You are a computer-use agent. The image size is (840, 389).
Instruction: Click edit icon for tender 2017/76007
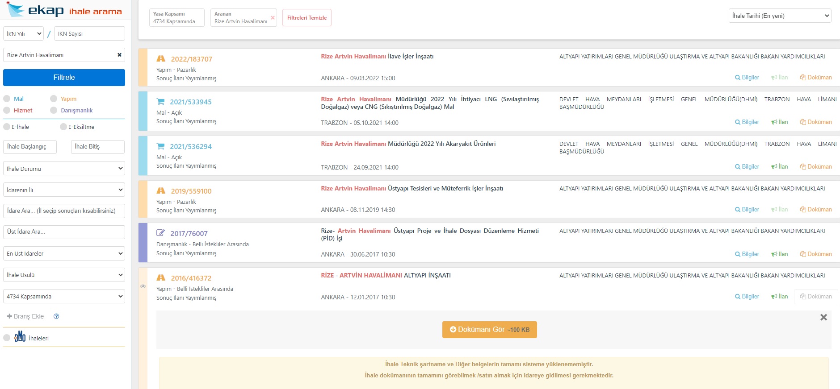pos(160,233)
